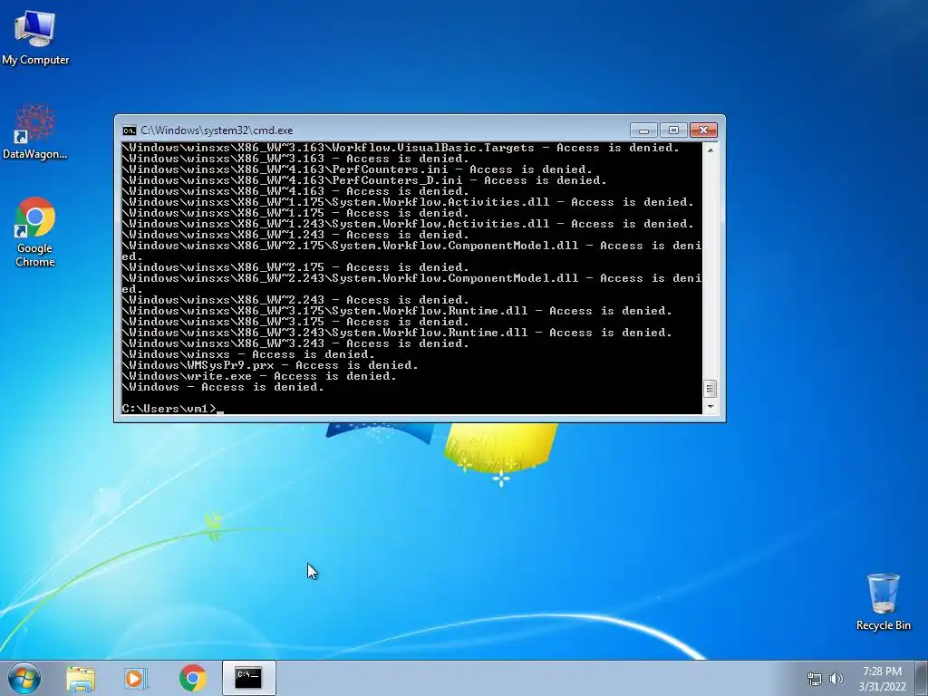Launch Windows Media Player from taskbar
This screenshot has width=928, height=696.
click(x=136, y=678)
